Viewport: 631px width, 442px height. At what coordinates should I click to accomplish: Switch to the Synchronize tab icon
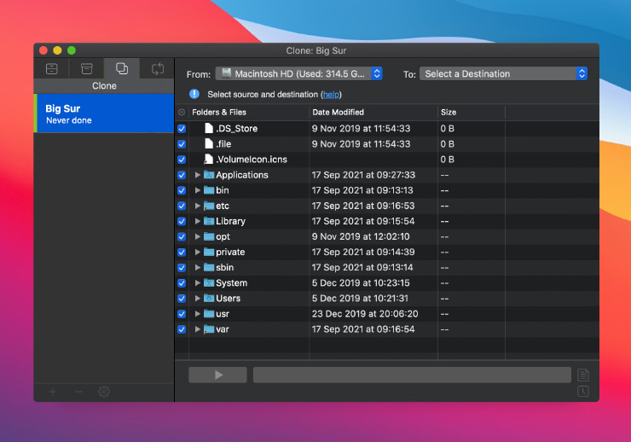click(x=158, y=69)
